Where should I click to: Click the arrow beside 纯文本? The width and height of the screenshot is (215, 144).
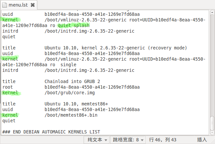(106, 140)
